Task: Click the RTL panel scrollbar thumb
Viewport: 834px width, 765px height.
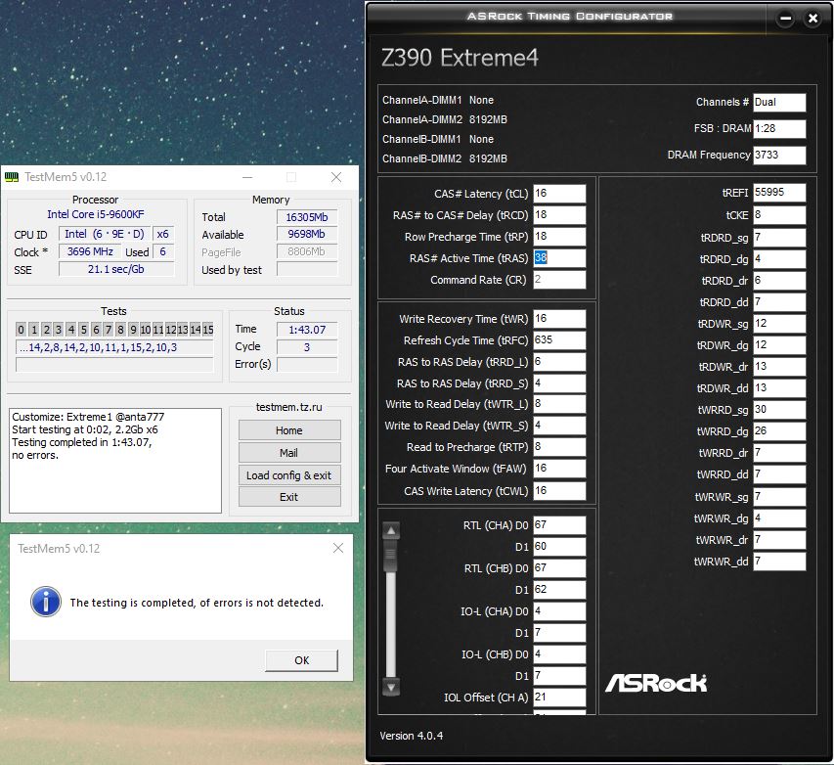Action: (x=391, y=556)
